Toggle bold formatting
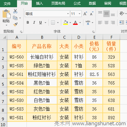Screen dimensions: 127x127 28,23
